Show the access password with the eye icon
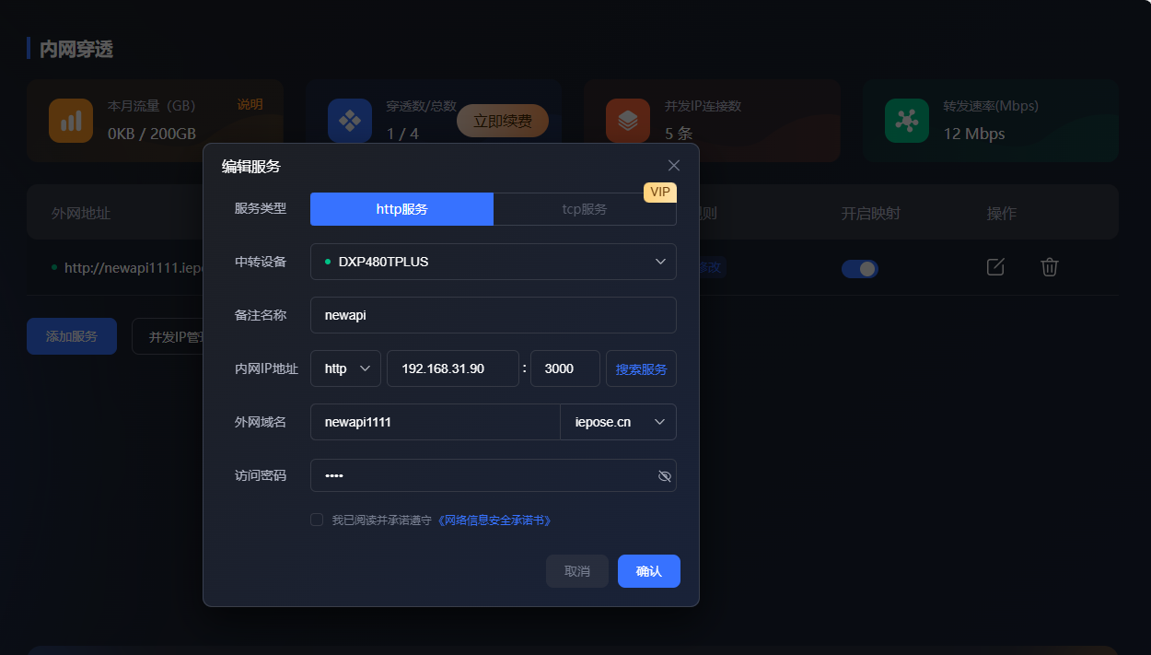This screenshot has width=1151, height=655. pos(664,475)
